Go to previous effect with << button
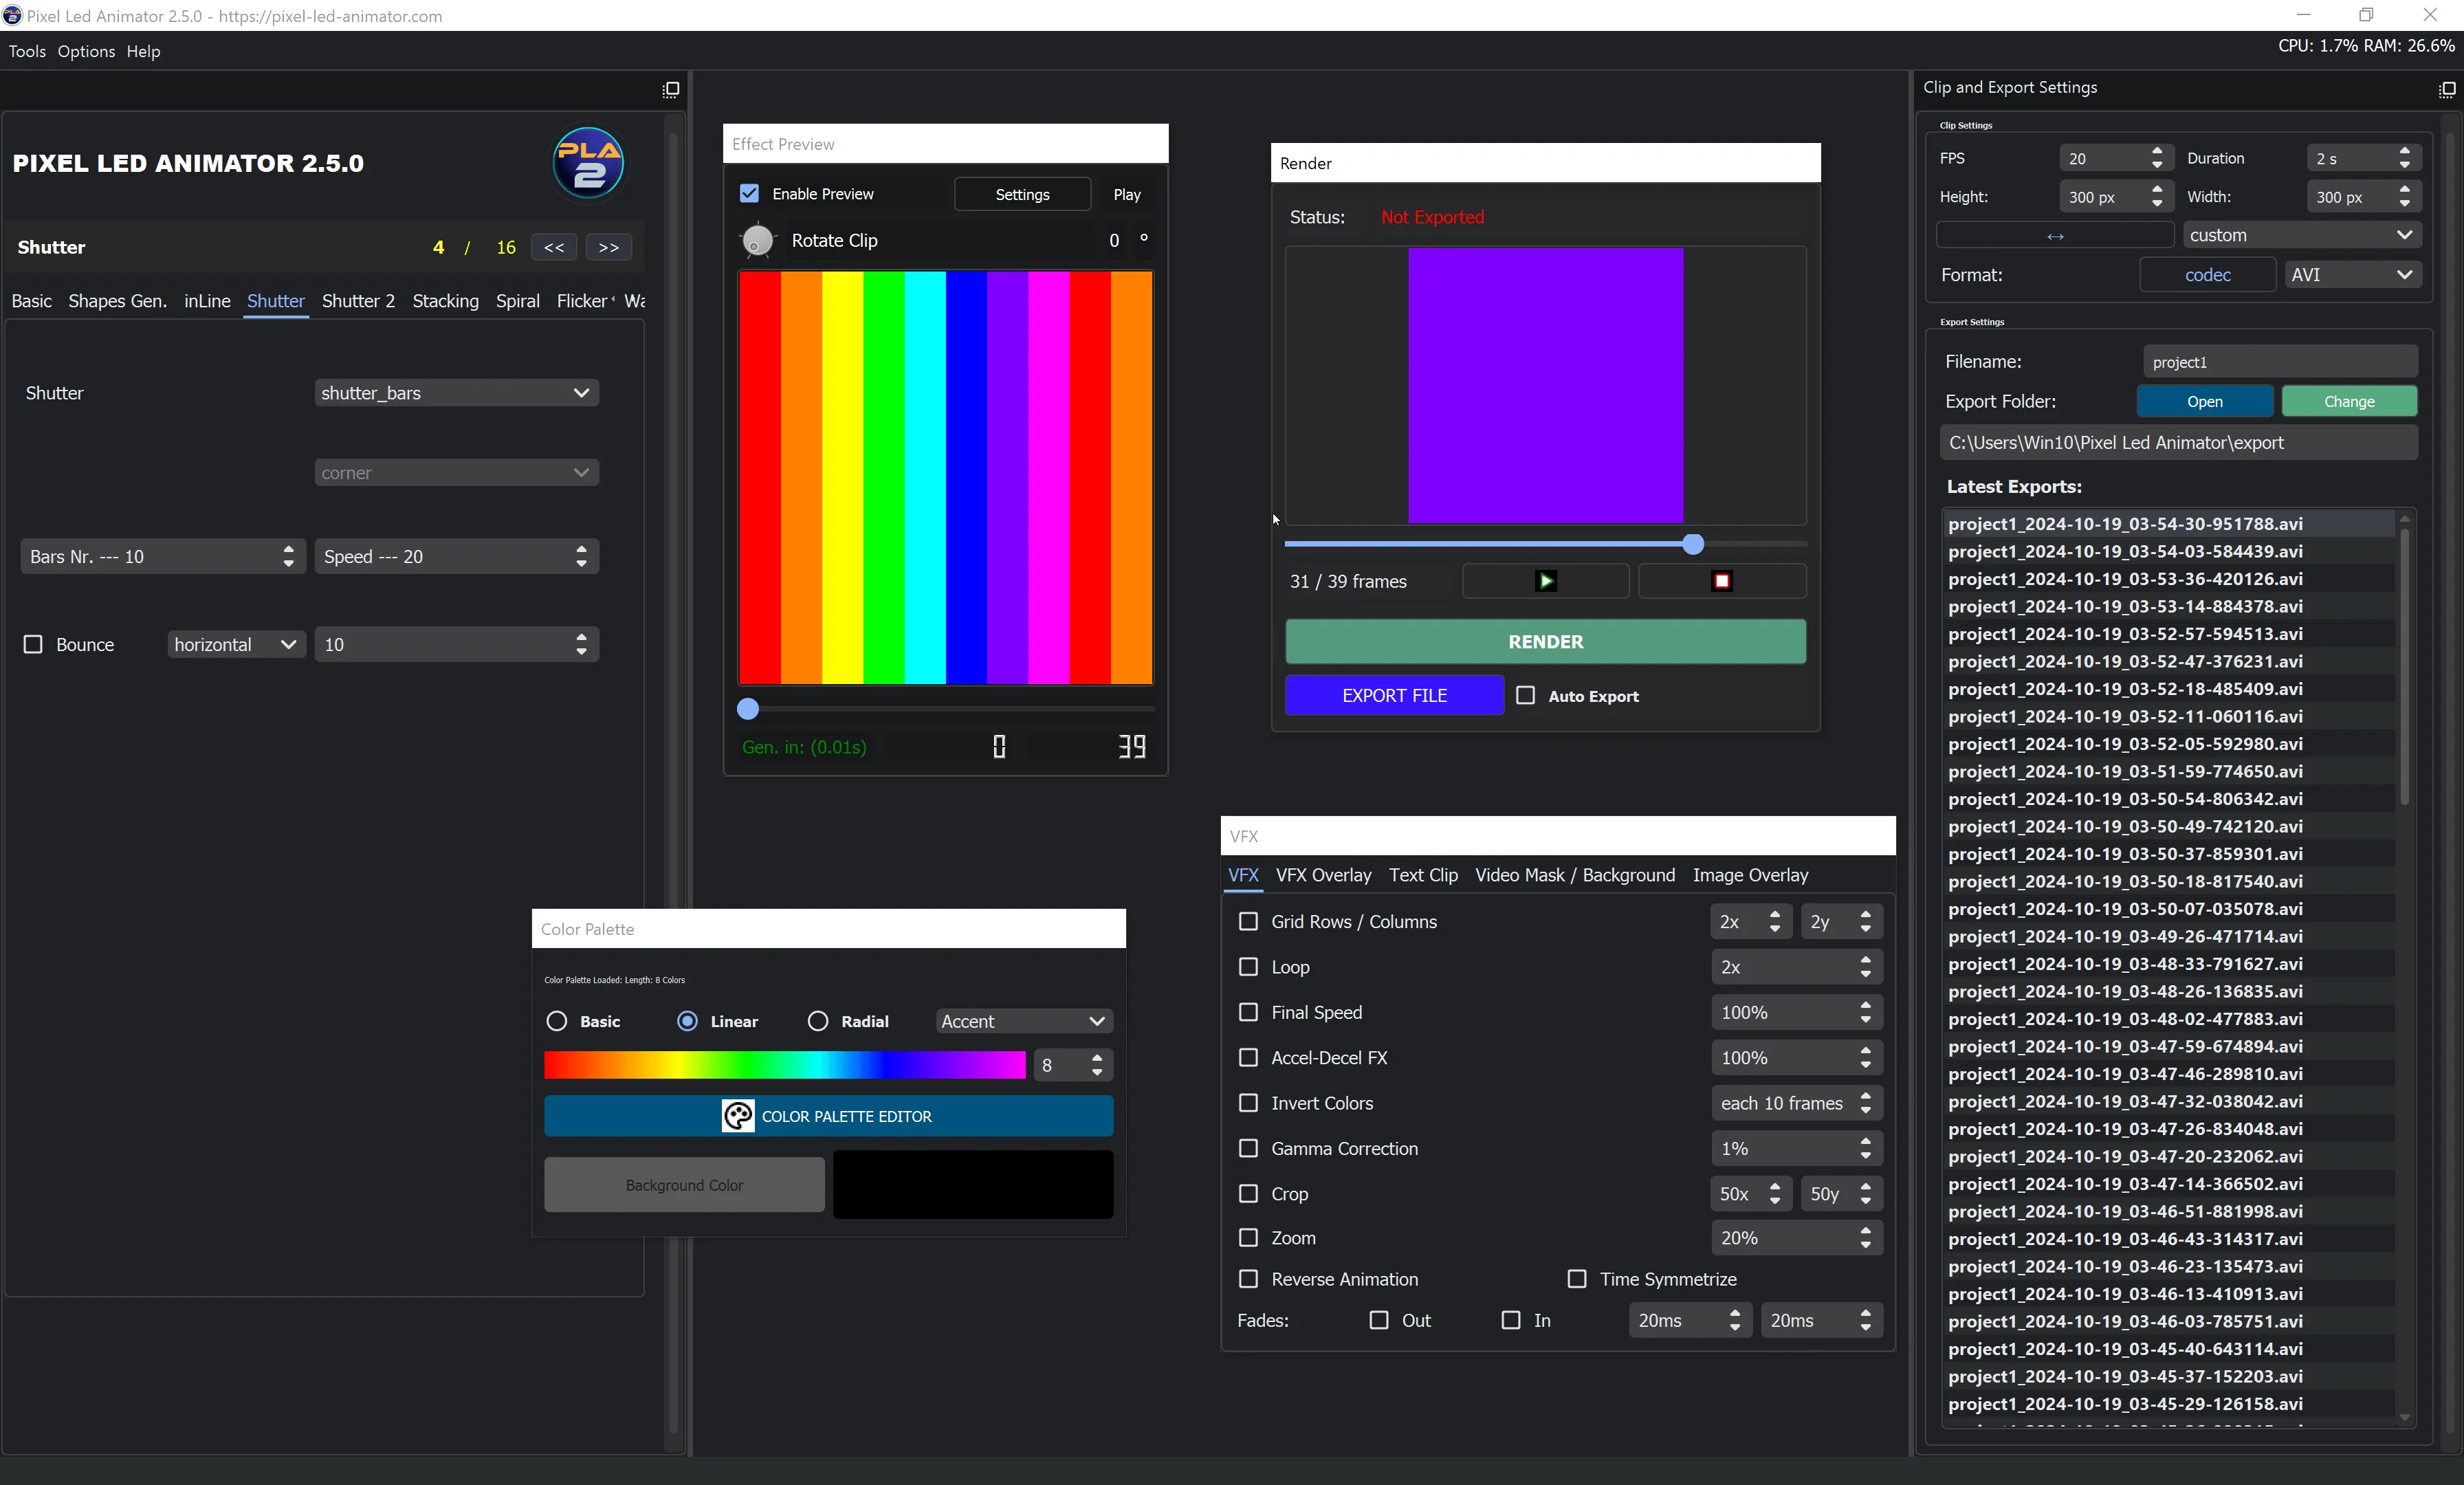2464x1485 pixels. (x=554, y=247)
